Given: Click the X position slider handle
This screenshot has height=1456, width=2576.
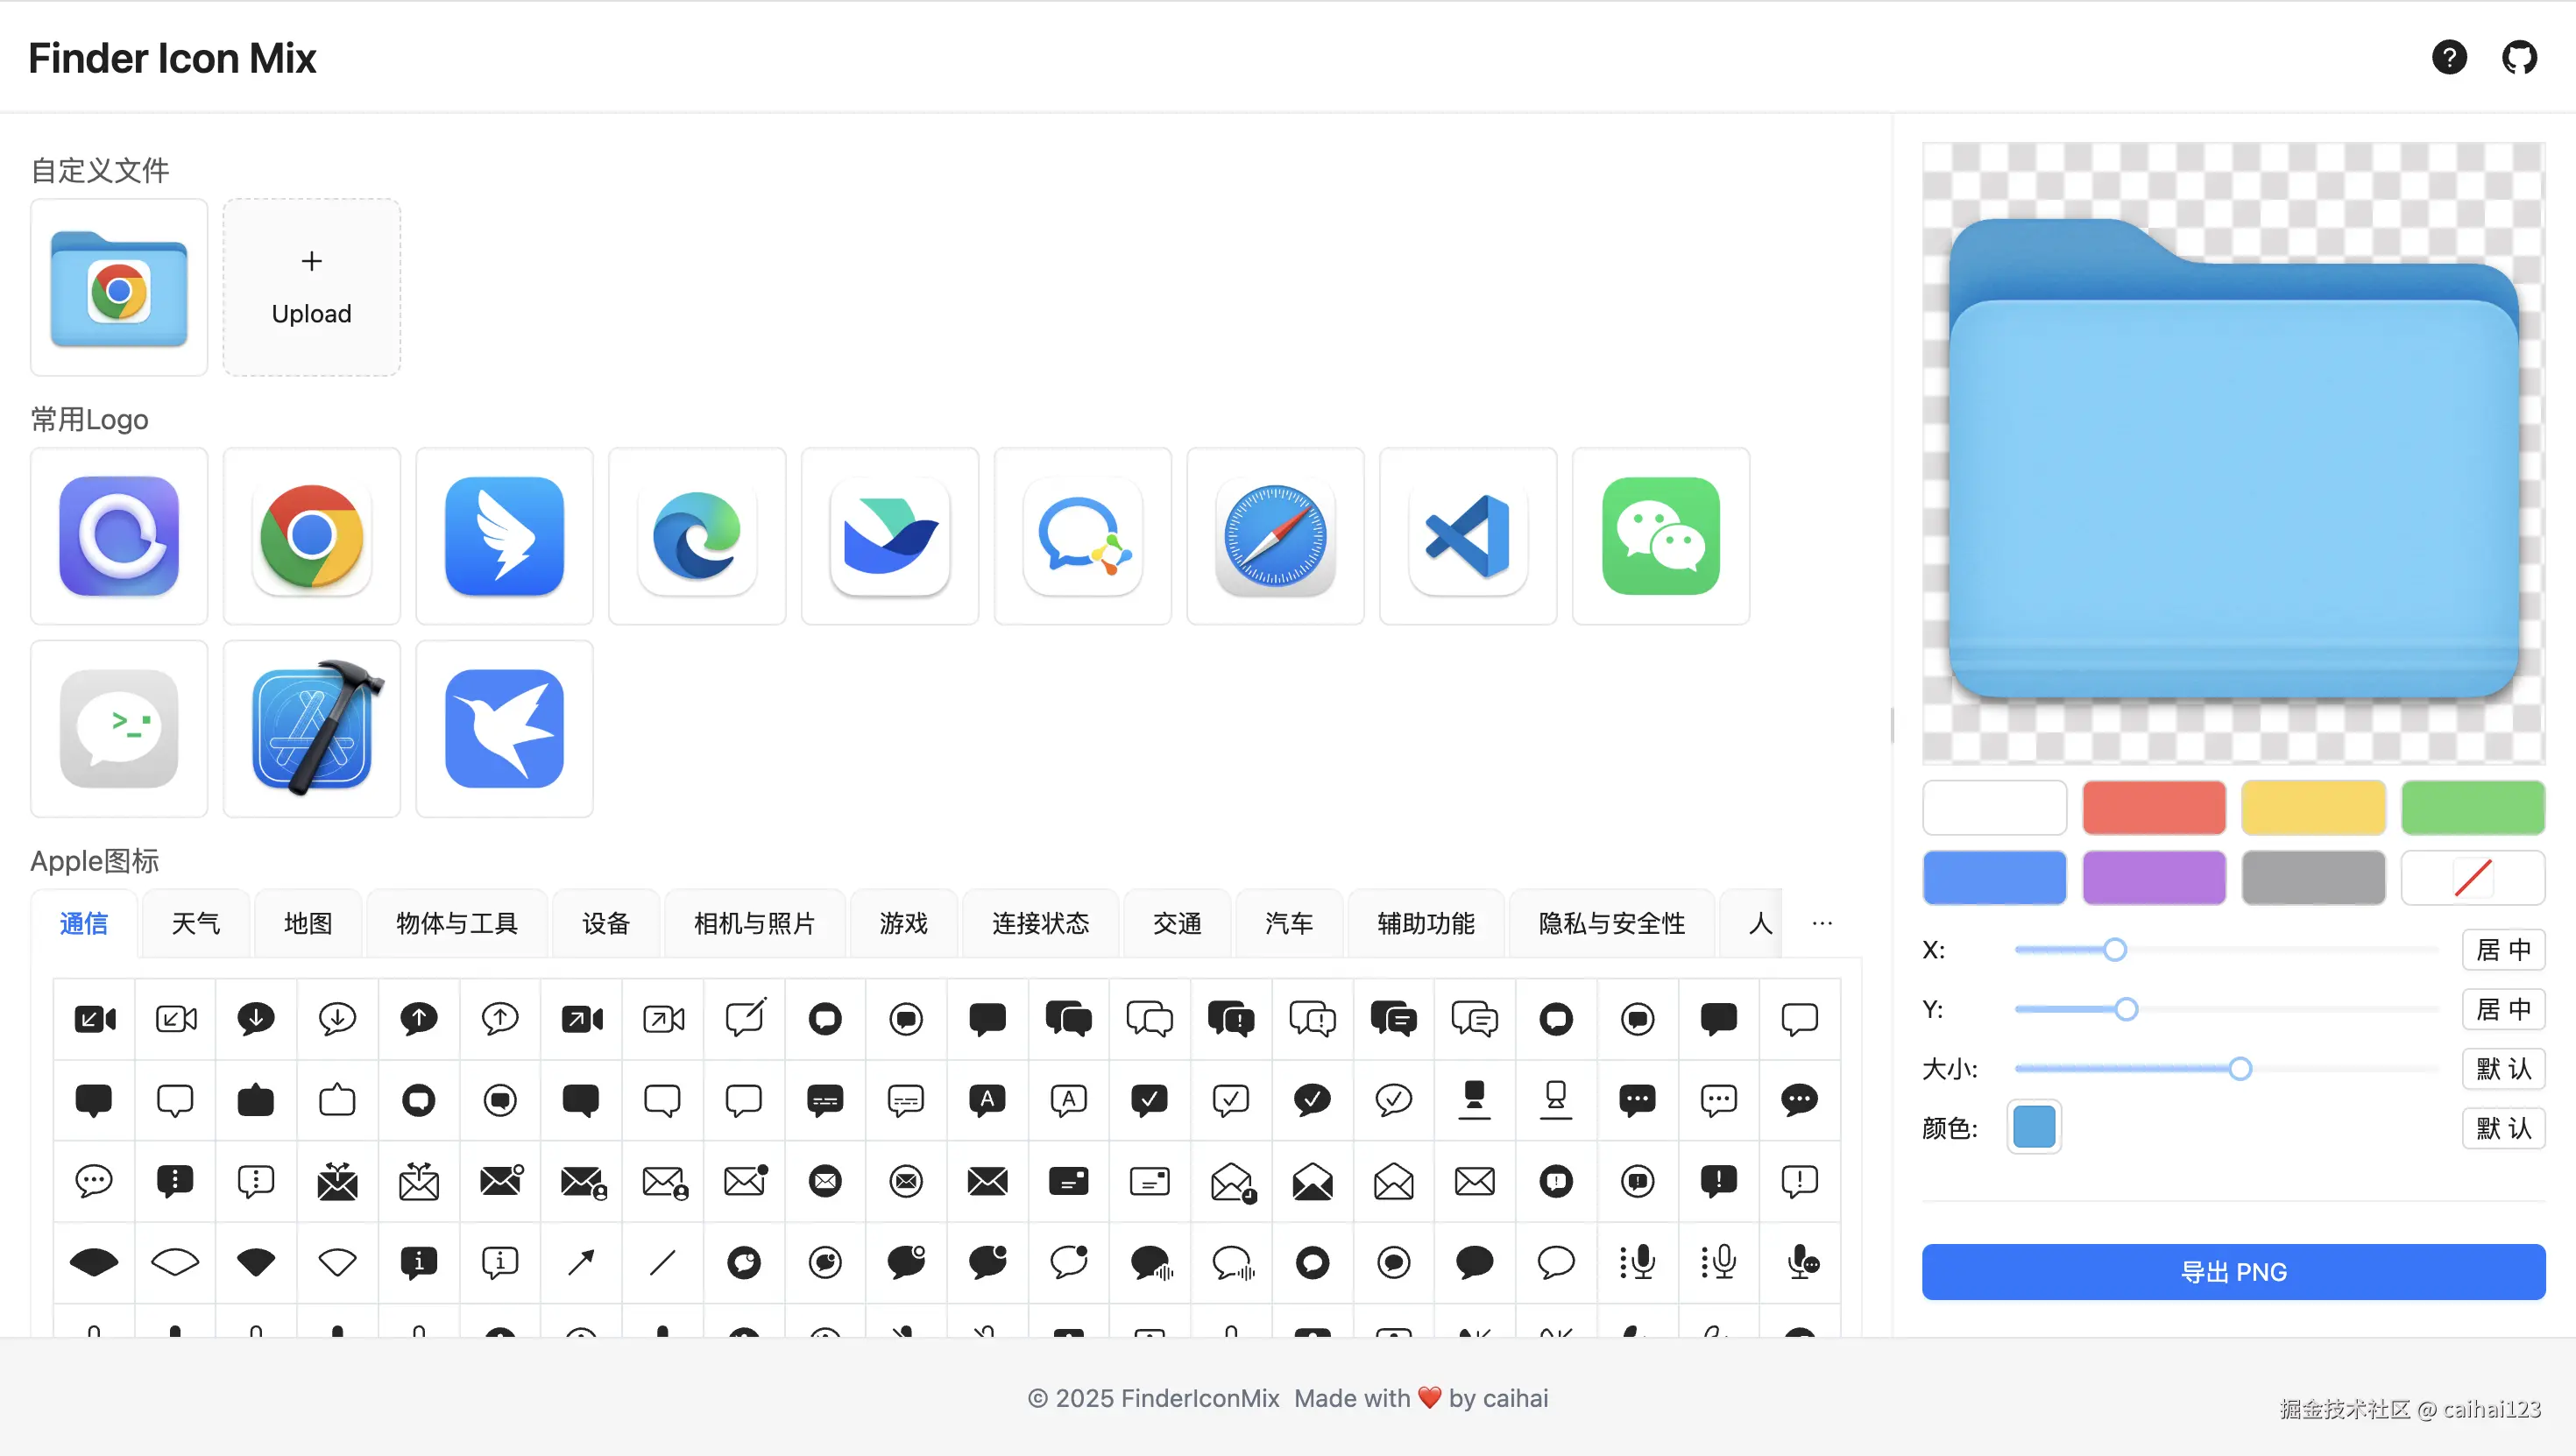Looking at the screenshot, I should click(2114, 949).
